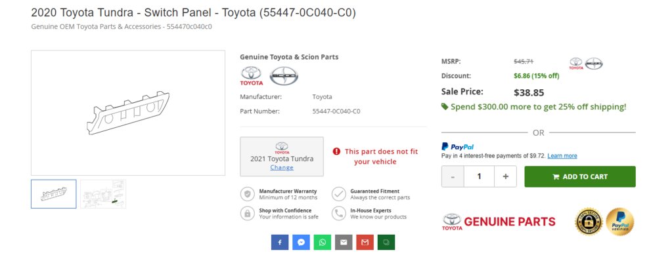Click the 100% Secure padlock badge
Image resolution: width=672 pixels, height=278 pixels.
pyautogui.click(x=589, y=222)
